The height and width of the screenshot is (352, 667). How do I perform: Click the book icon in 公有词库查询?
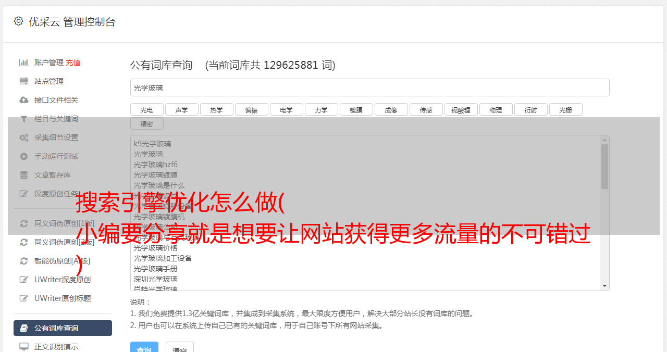[24, 328]
